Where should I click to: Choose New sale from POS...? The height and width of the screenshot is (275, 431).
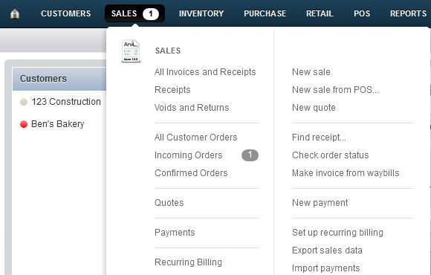[335, 90]
